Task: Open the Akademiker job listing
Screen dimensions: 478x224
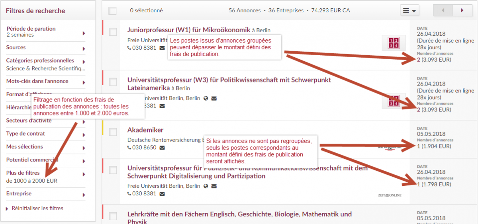Action: pos(145,130)
